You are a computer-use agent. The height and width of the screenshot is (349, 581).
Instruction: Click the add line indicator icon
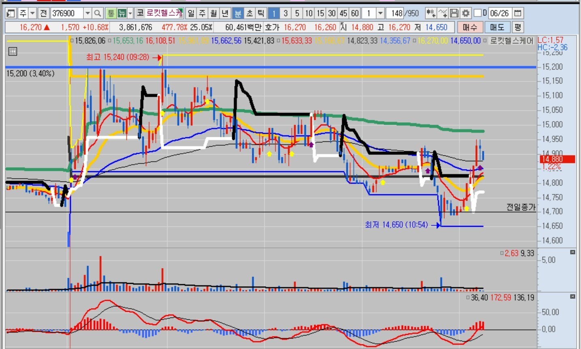click(x=443, y=13)
